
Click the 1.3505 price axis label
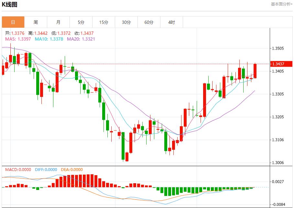[278, 49]
